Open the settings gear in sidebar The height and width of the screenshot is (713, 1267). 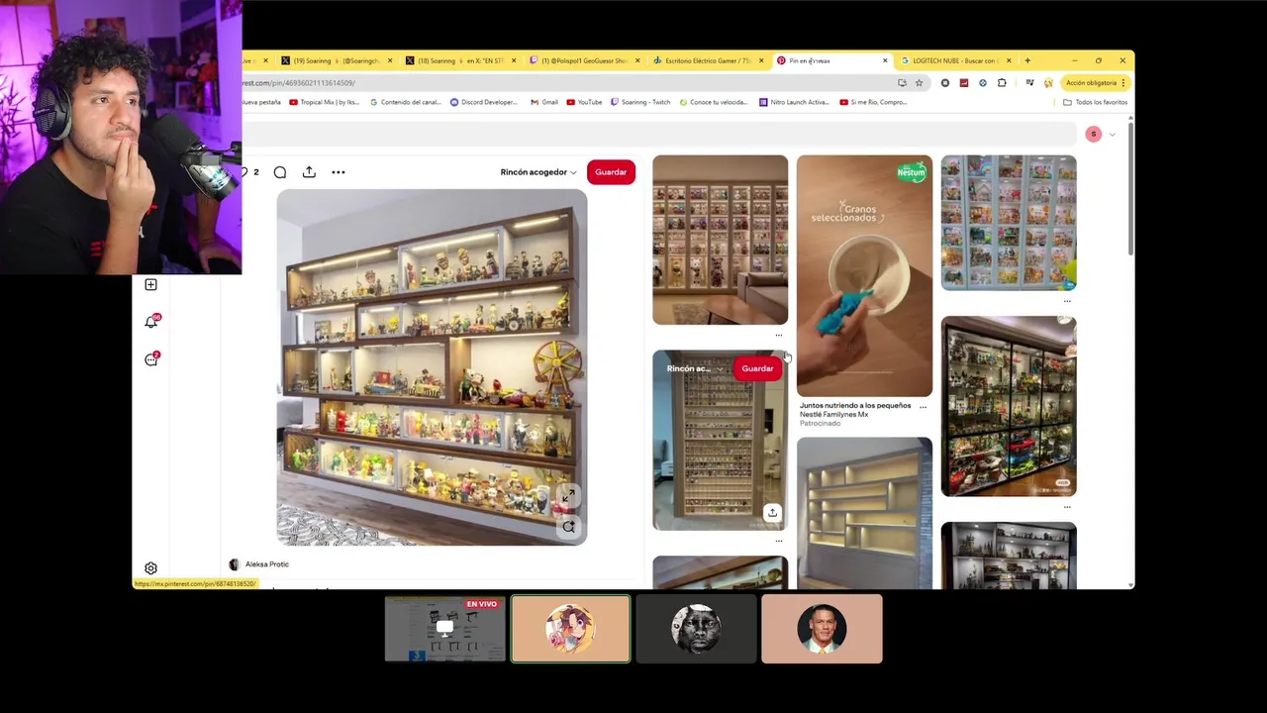click(150, 568)
